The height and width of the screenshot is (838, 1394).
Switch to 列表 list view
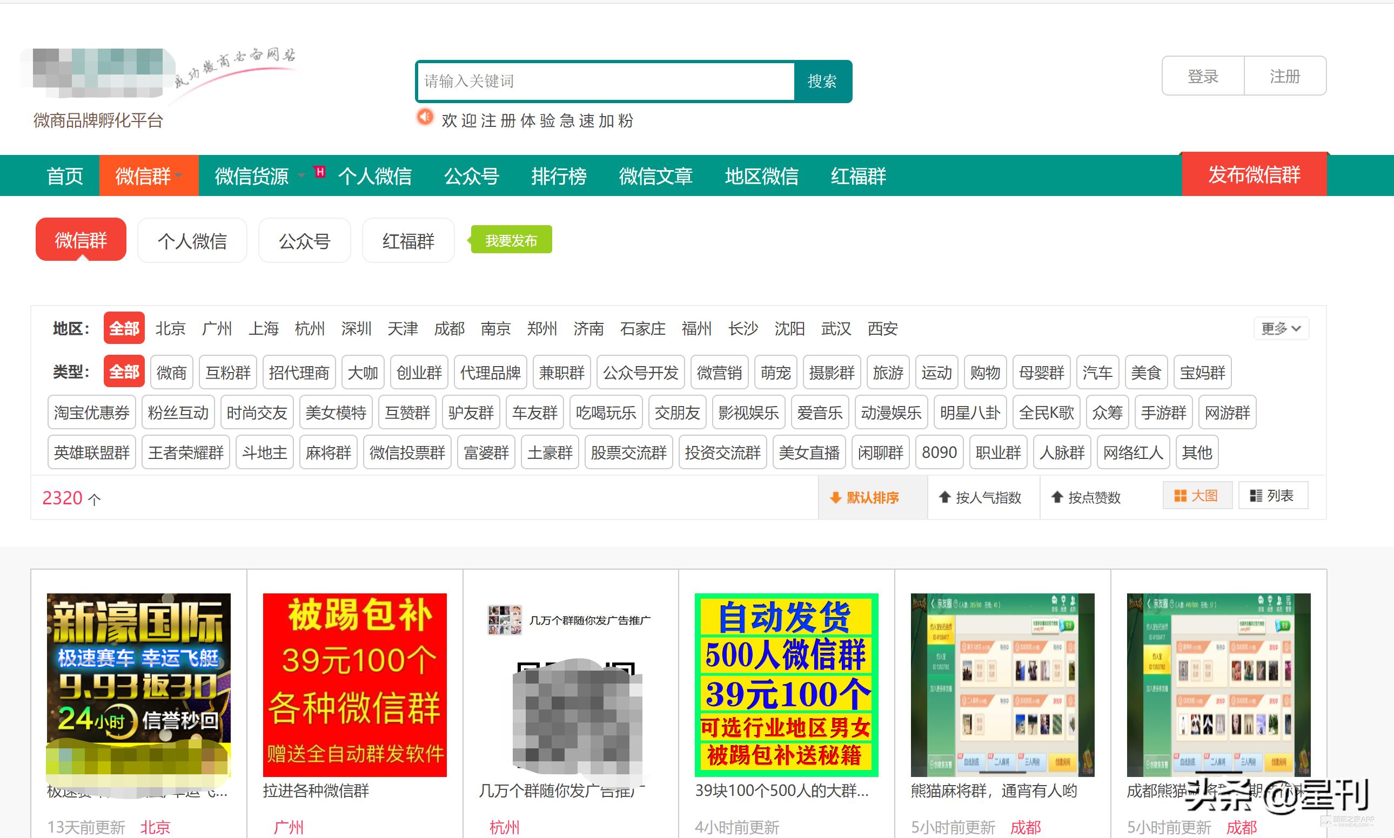tap(1273, 495)
